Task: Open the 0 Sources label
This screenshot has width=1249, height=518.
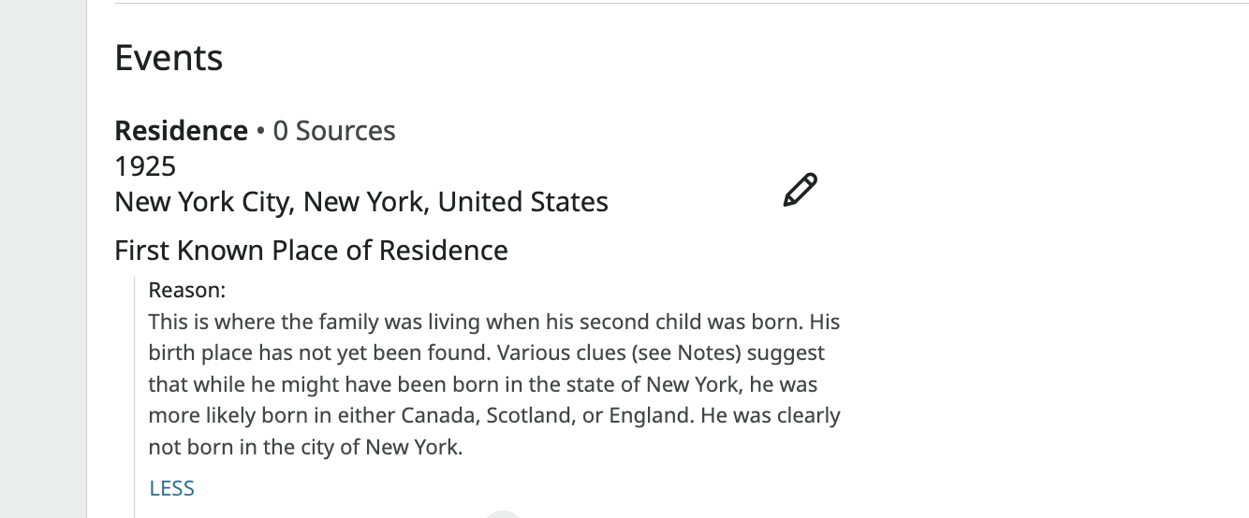Action: click(334, 131)
